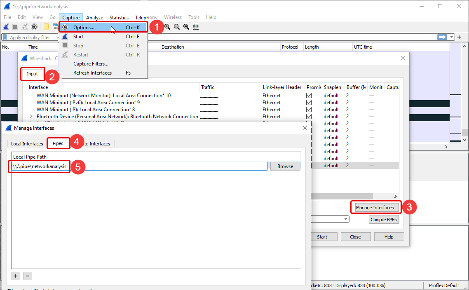Screen dimensions: 469x290
Task: Click the zoom in magnifier icon
Action: tap(167, 27)
